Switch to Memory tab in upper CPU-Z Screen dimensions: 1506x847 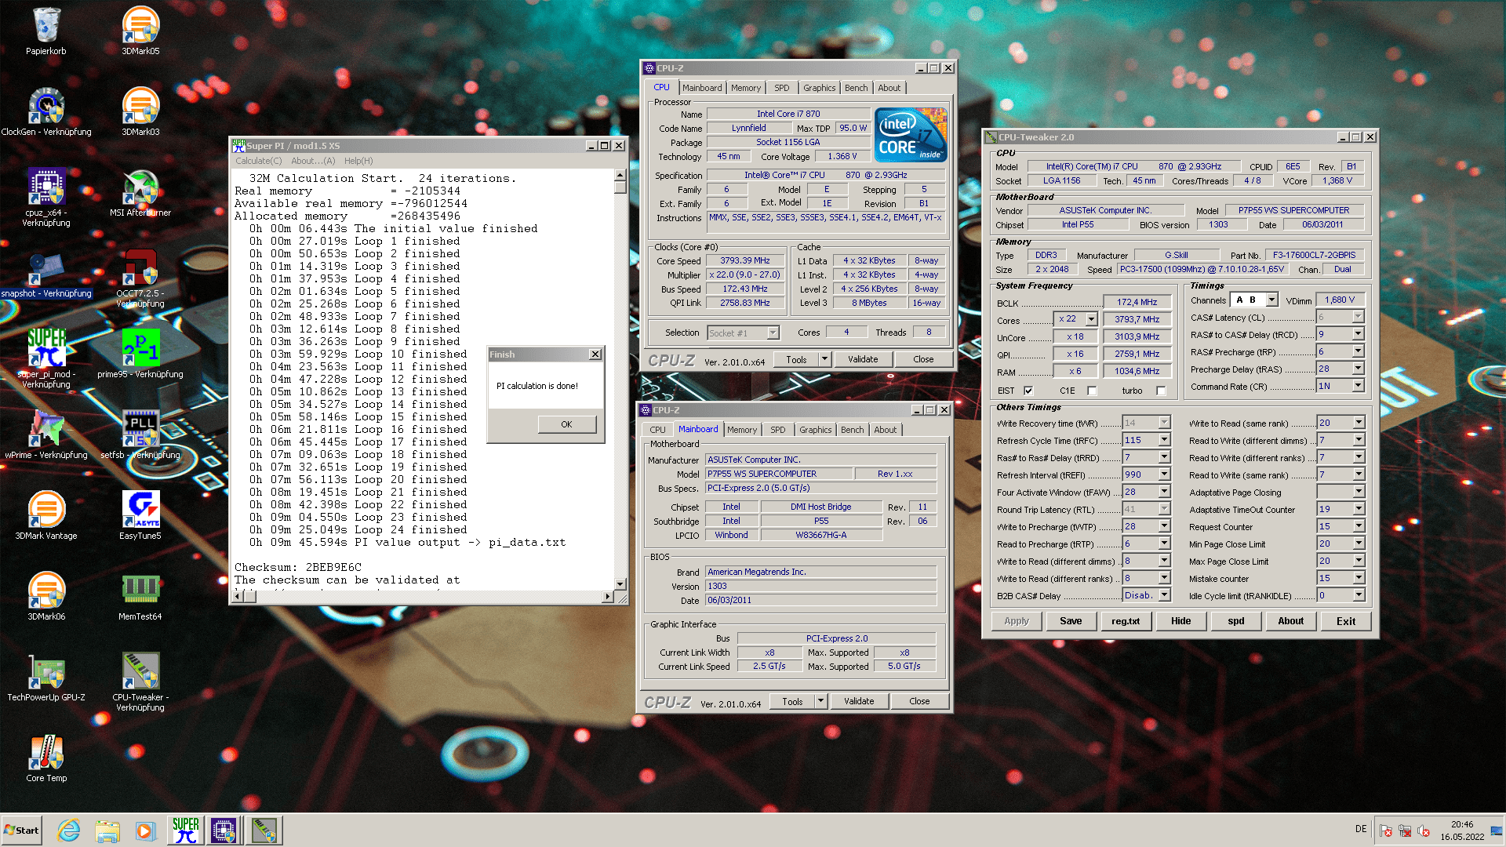pyautogui.click(x=745, y=88)
